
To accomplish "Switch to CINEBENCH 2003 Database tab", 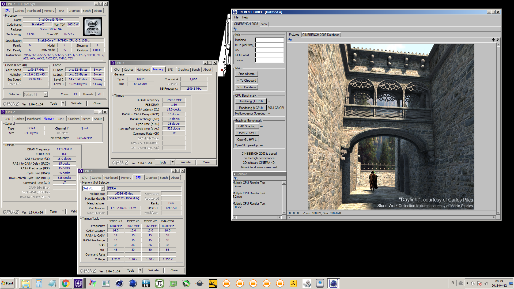I will point(321,35).
